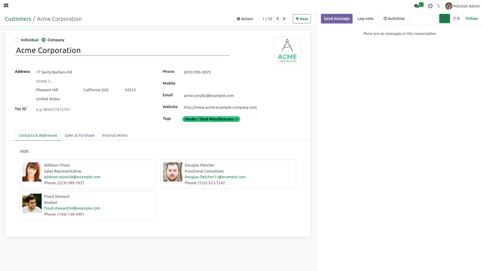
Task: Open Mitchell Admin user menu
Action: tap(462, 6)
